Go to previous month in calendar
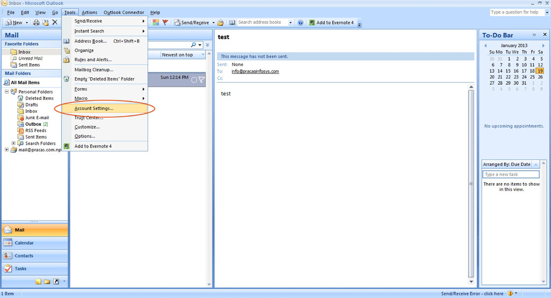Viewport: 551px width, 298px height. (x=485, y=46)
